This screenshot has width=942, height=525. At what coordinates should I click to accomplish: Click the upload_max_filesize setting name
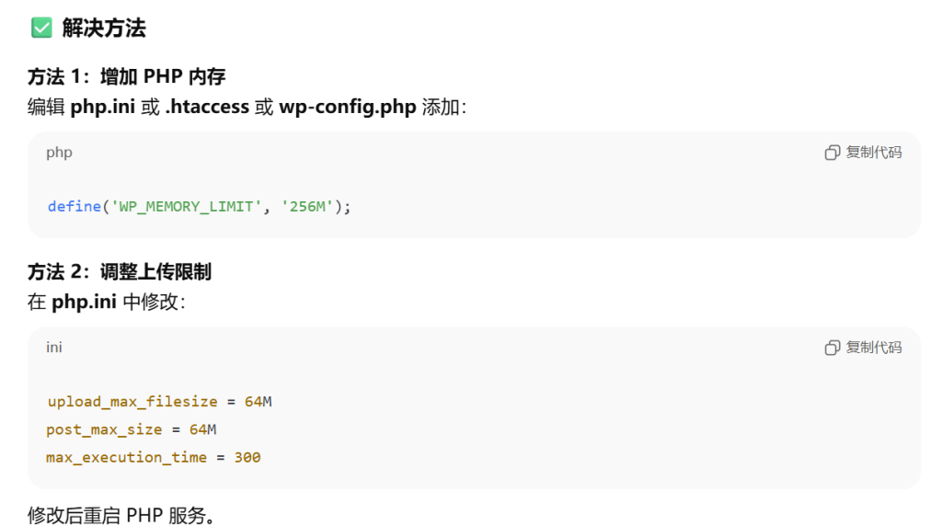[132, 402]
